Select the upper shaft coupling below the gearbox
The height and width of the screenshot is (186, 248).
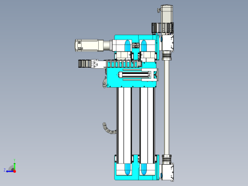coord(166,56)
